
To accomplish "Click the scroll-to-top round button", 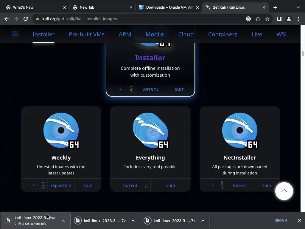I will coord(284,191).
